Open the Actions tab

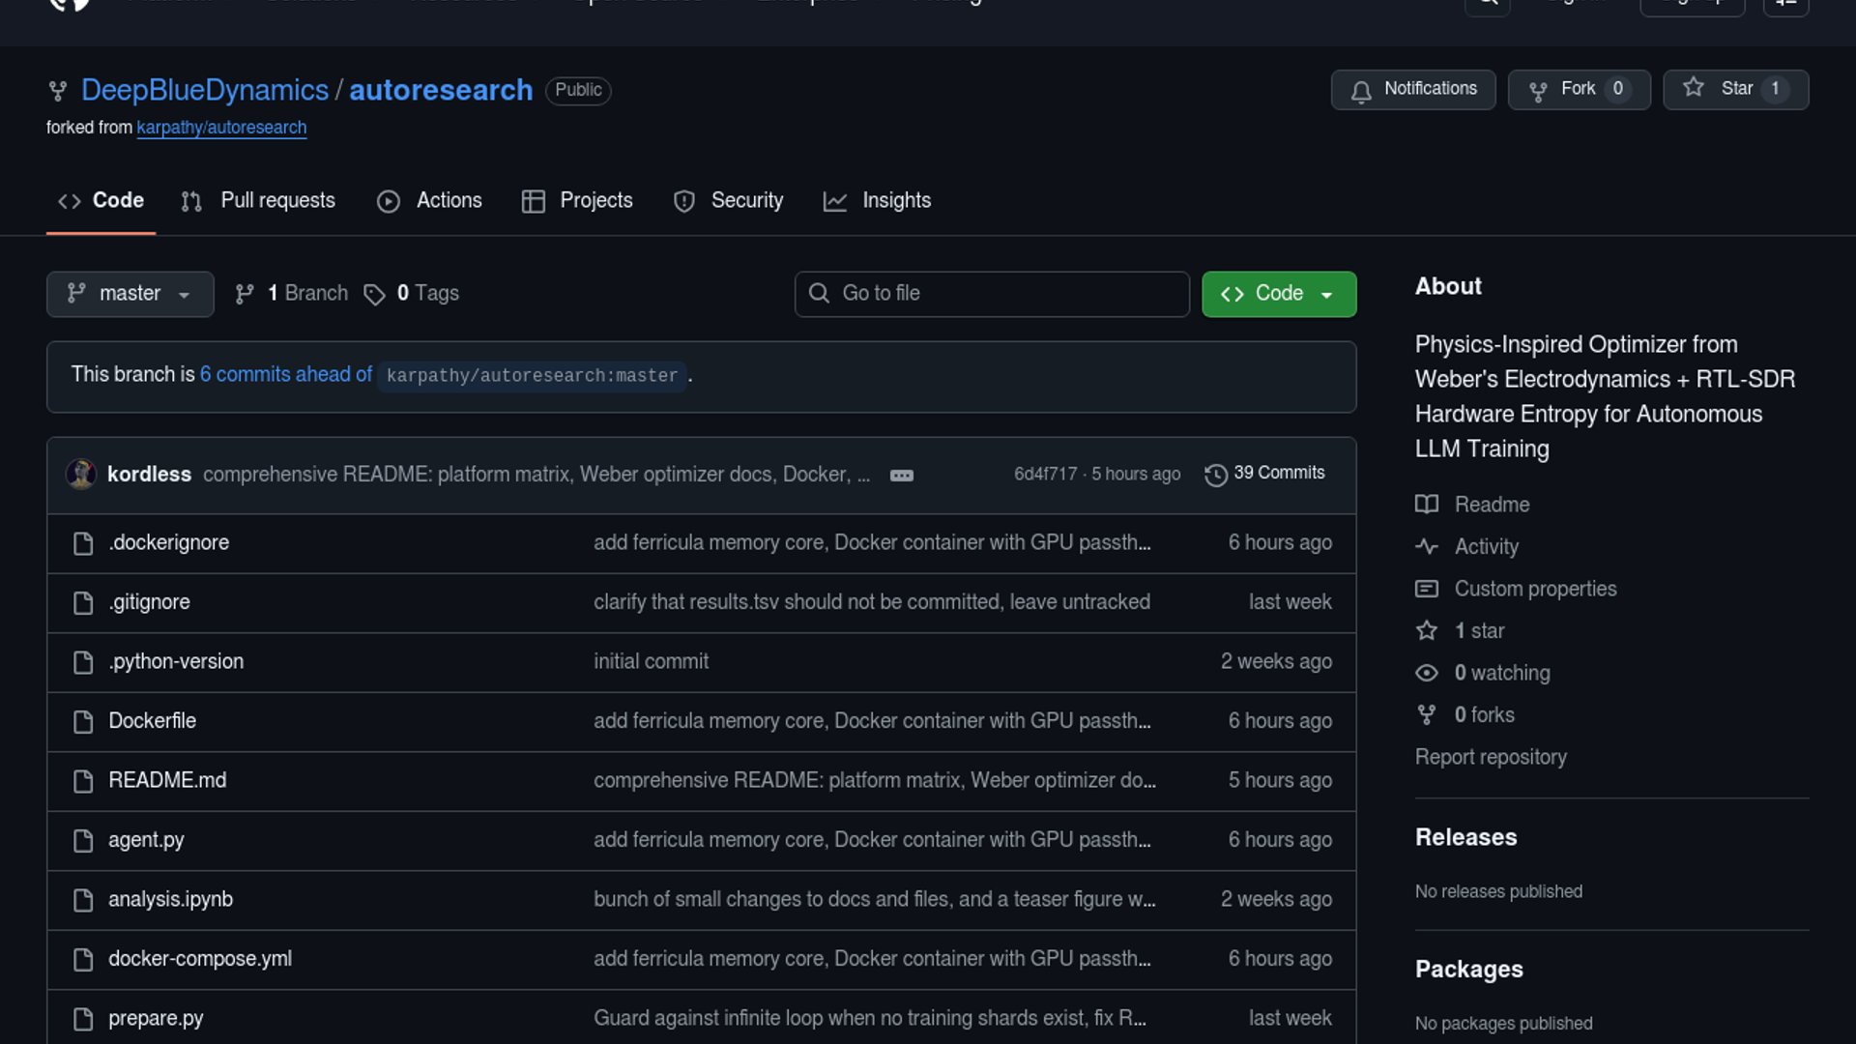click(x=429, y=201)
